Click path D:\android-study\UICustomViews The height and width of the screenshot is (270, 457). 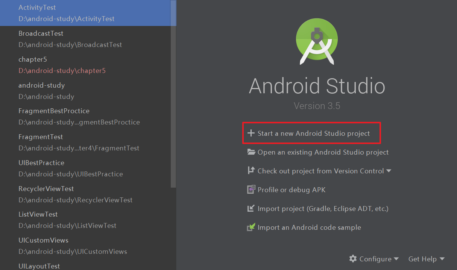click(x=73, y=252)
